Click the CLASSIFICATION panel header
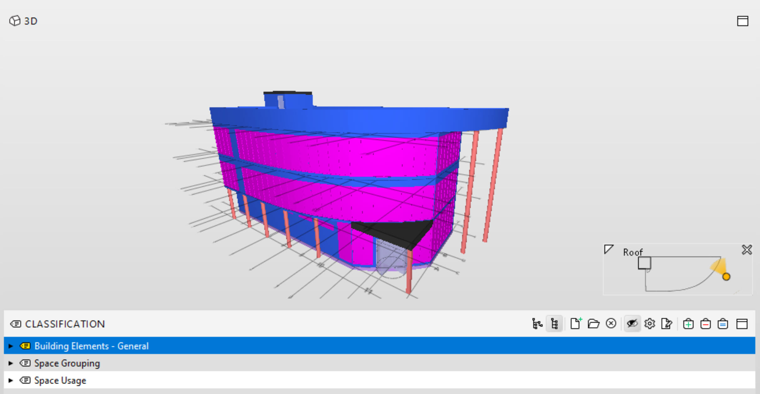Screen dimensions: 760x394 pyautogui.click(x=65, y=324)
